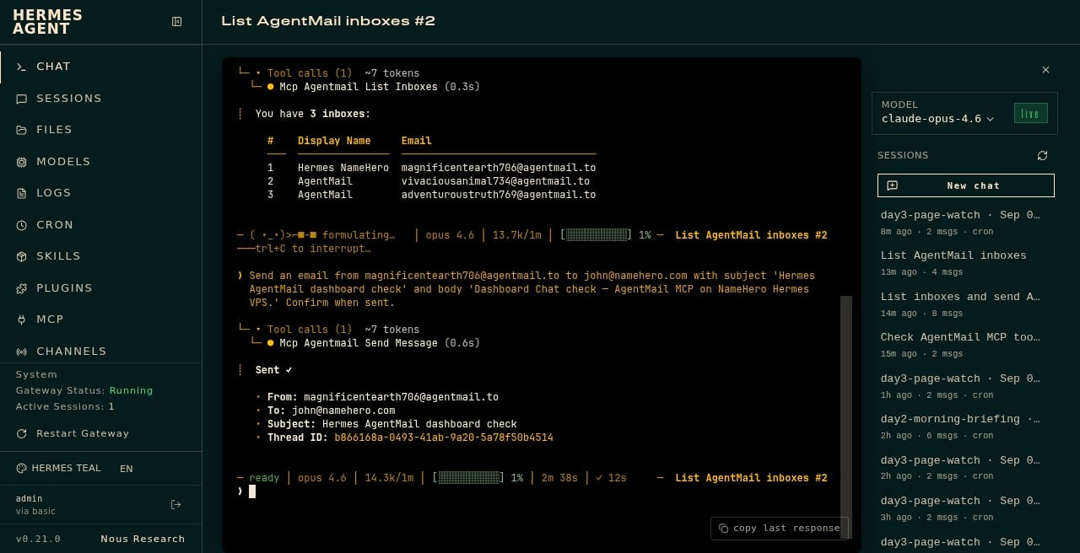Close the right side panel
1080x553 pixels.
point(1045,70)
